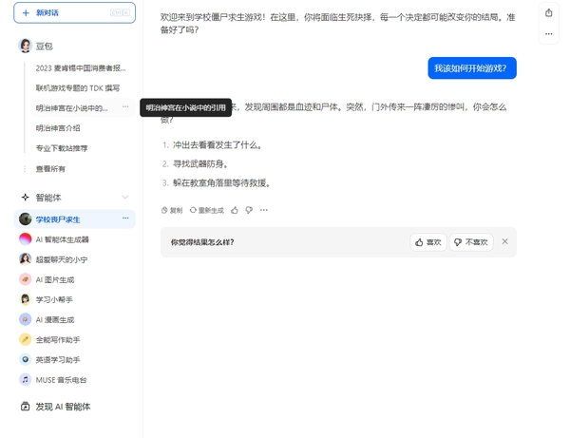Collapse the 智能体 section chevron
Screen dimensions: 570x438
[125, 198]
